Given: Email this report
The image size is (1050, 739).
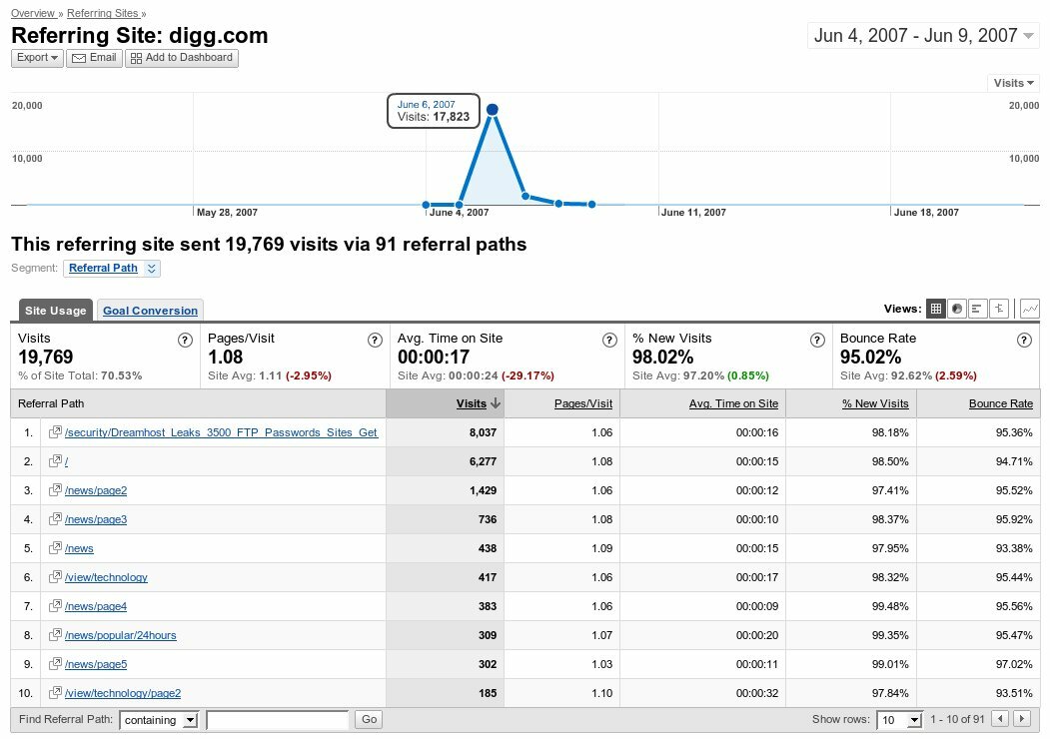Looking at the screenshot, I should click(x=94, y=58).
